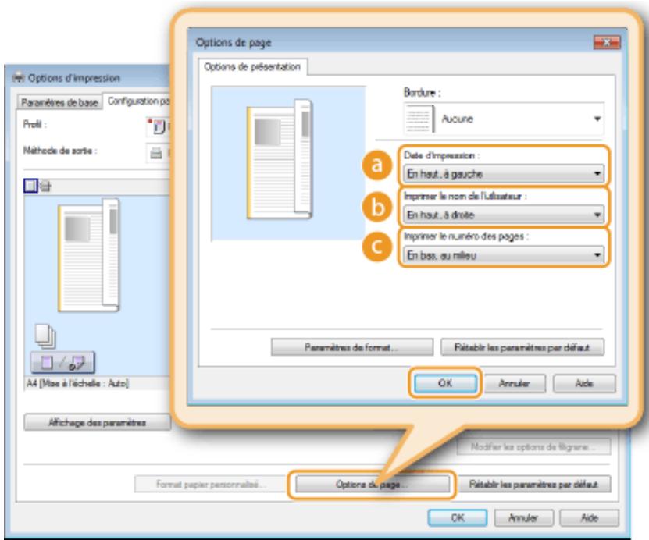
Task: Click the Affichage des paramètres button
Action: coord(98,423)
